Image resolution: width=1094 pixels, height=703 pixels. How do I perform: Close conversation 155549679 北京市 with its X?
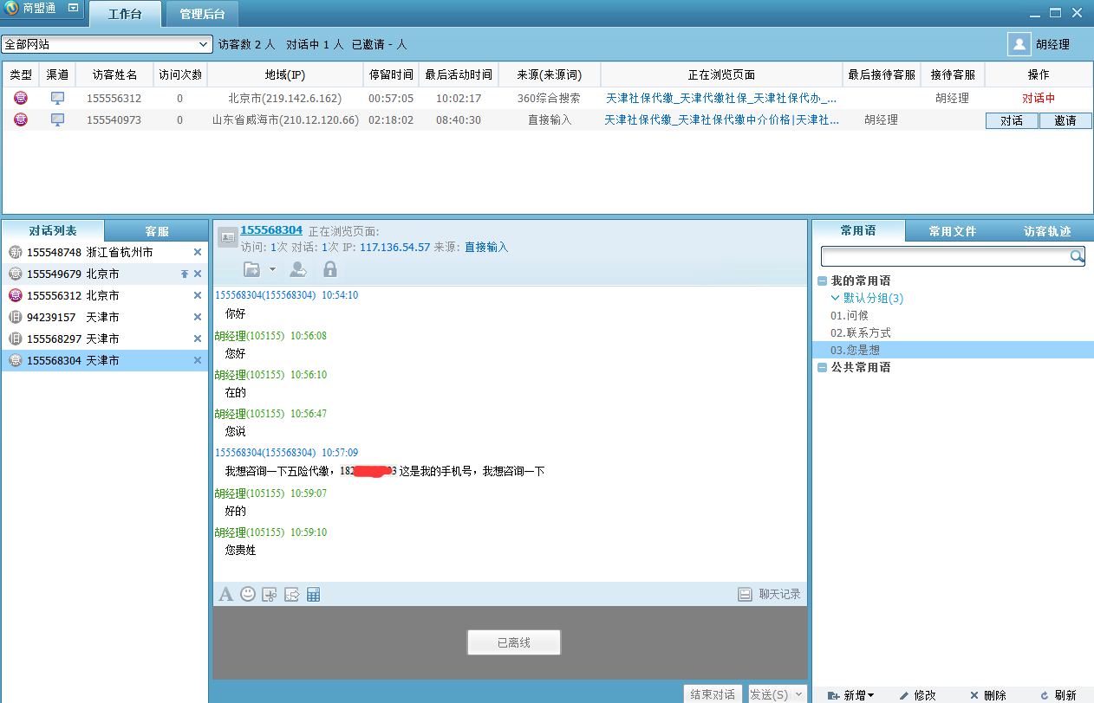pyautogui.click(x=198, y=274)
